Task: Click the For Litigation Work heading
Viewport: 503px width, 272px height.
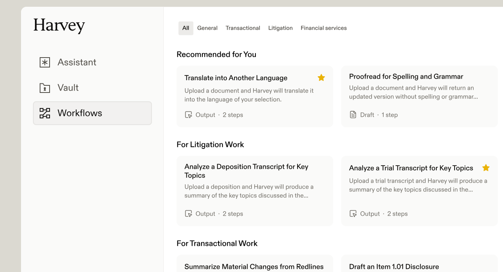Action: 210,145
